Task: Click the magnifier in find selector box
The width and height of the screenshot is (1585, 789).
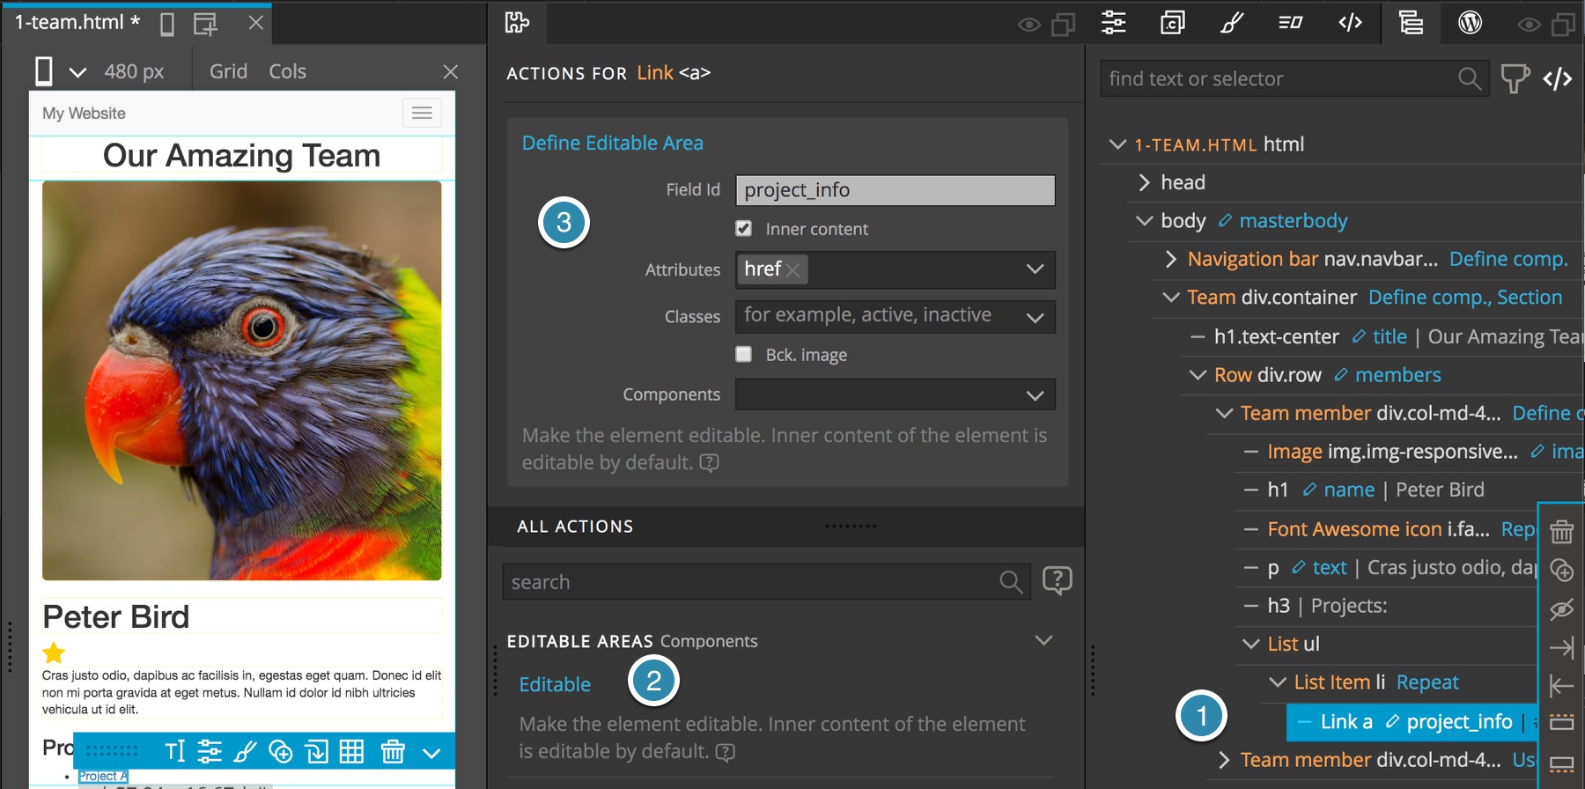Action: (x=1469, y=78)
